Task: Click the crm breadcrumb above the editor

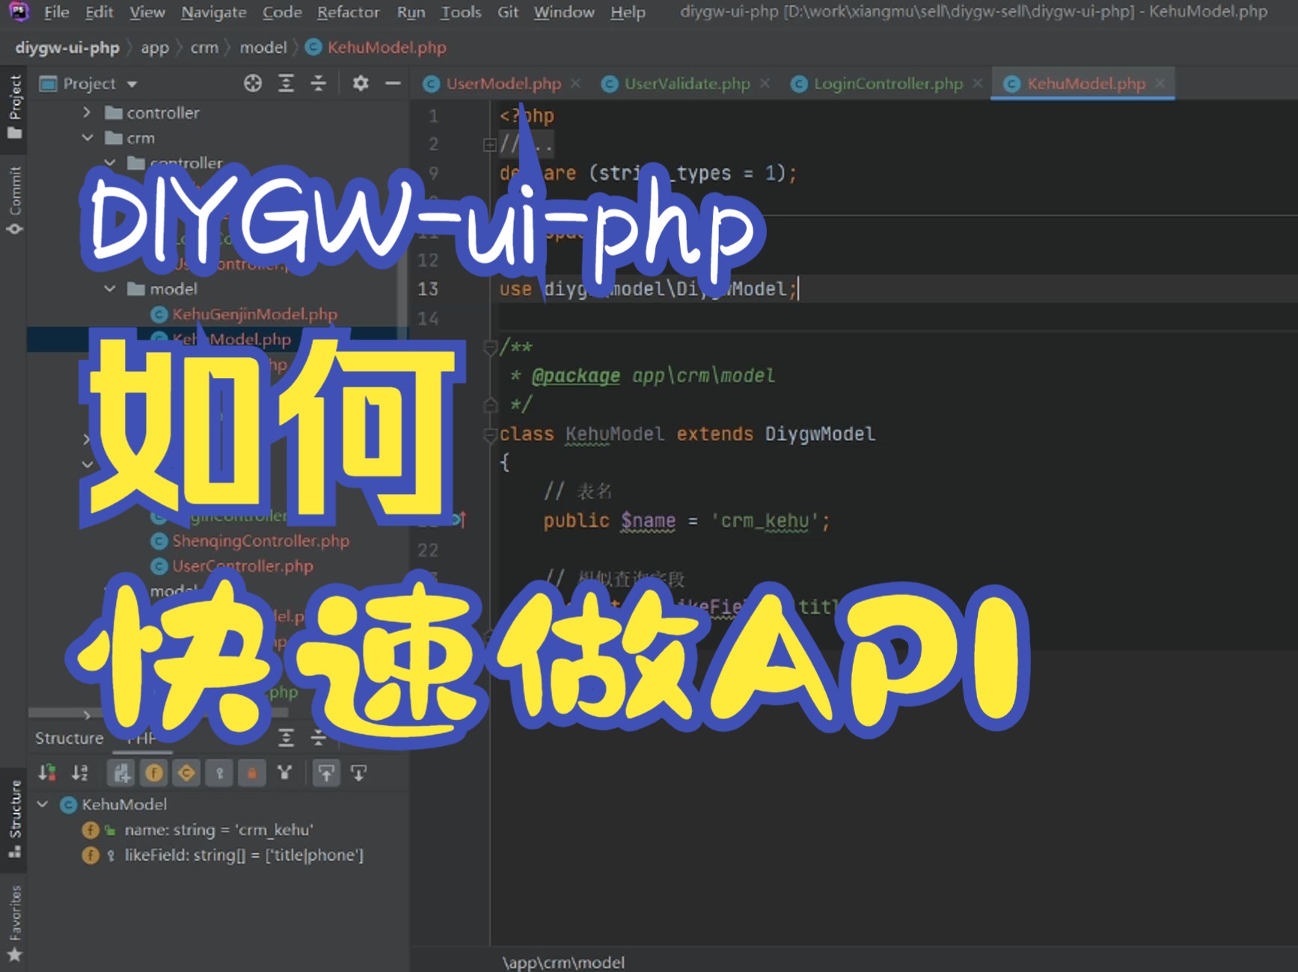Action: pos(203,47)
